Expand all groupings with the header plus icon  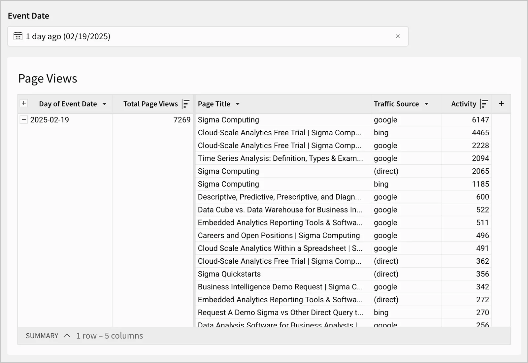(x=24, y=103)
